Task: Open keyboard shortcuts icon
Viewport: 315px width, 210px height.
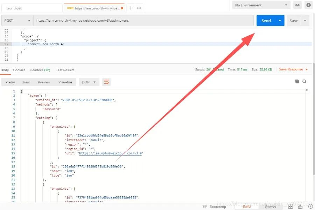Action: point(300,207)
